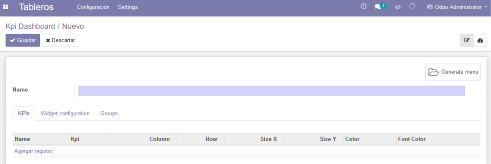Click the loading spinner icon in navbar

[x=412, y=6]
